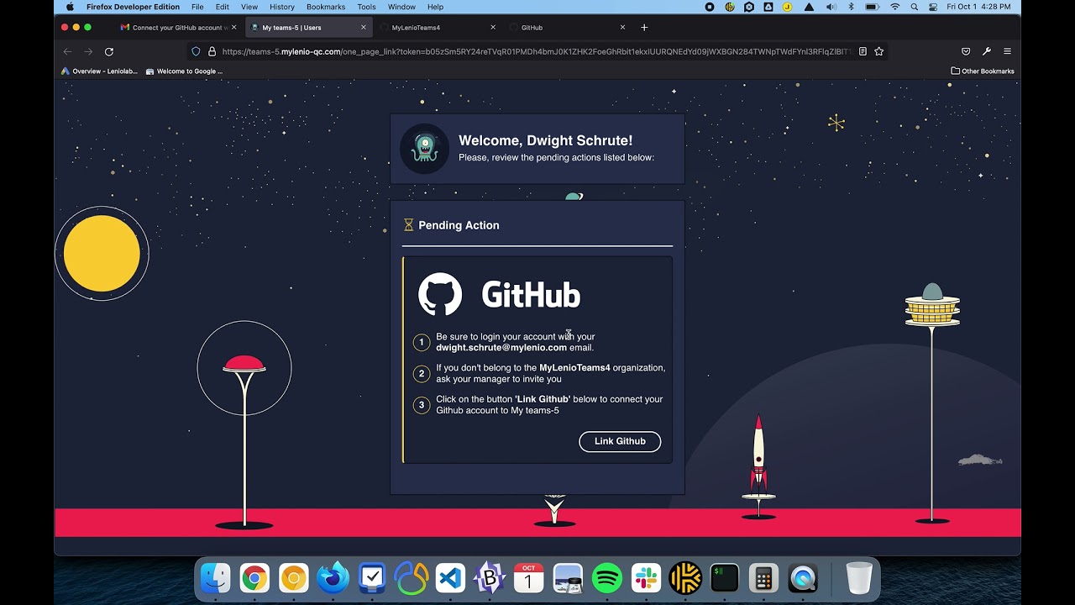
Task: Open the Help menu
Action: pos(435,7)
